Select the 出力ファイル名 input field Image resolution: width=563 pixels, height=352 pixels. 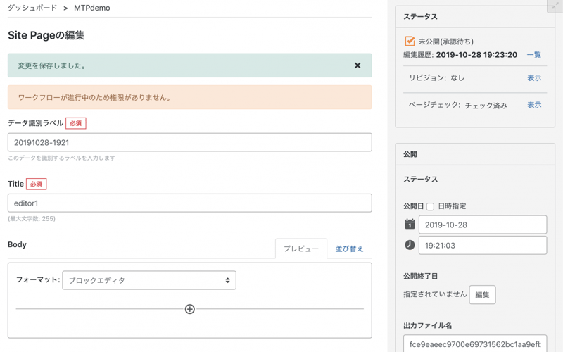pyautogui.click(x=475, y=344)
